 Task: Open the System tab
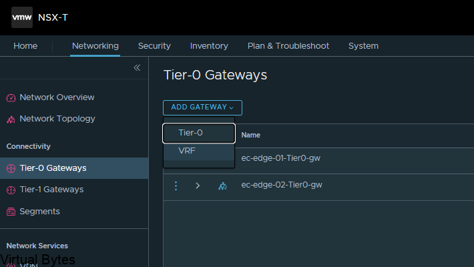click(x=363, y=46)
